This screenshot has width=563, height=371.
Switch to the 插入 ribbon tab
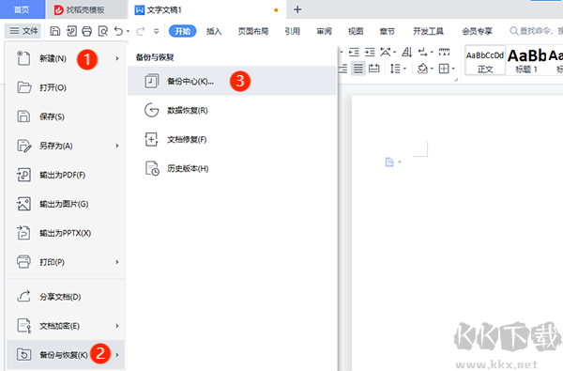pyautogui.click(x=214, y=31)
